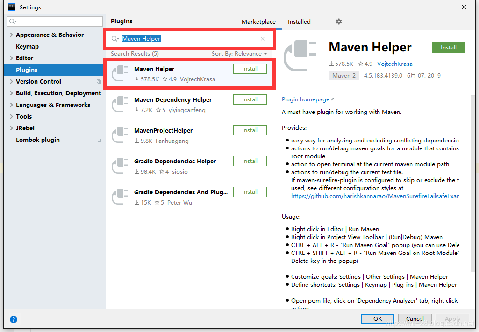The width and height of the screenshot is (479, 332).
Task: Open the MavenSurefireFailsafe GitHub link
Action: point(375,196)
